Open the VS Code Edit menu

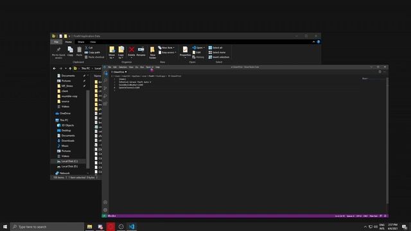[x=115, y=67]
